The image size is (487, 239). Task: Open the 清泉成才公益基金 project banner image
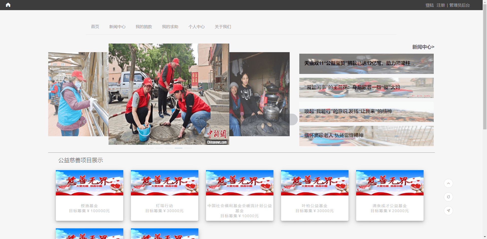point(390,183)
